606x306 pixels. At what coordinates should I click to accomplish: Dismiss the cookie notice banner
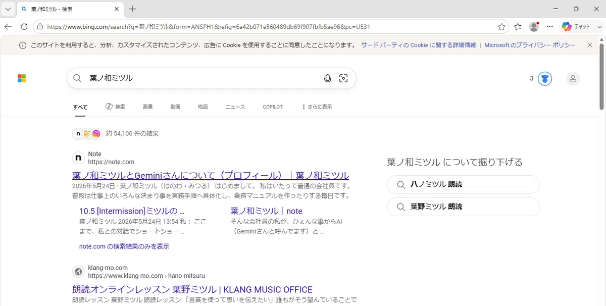click(x=590, y=45)
